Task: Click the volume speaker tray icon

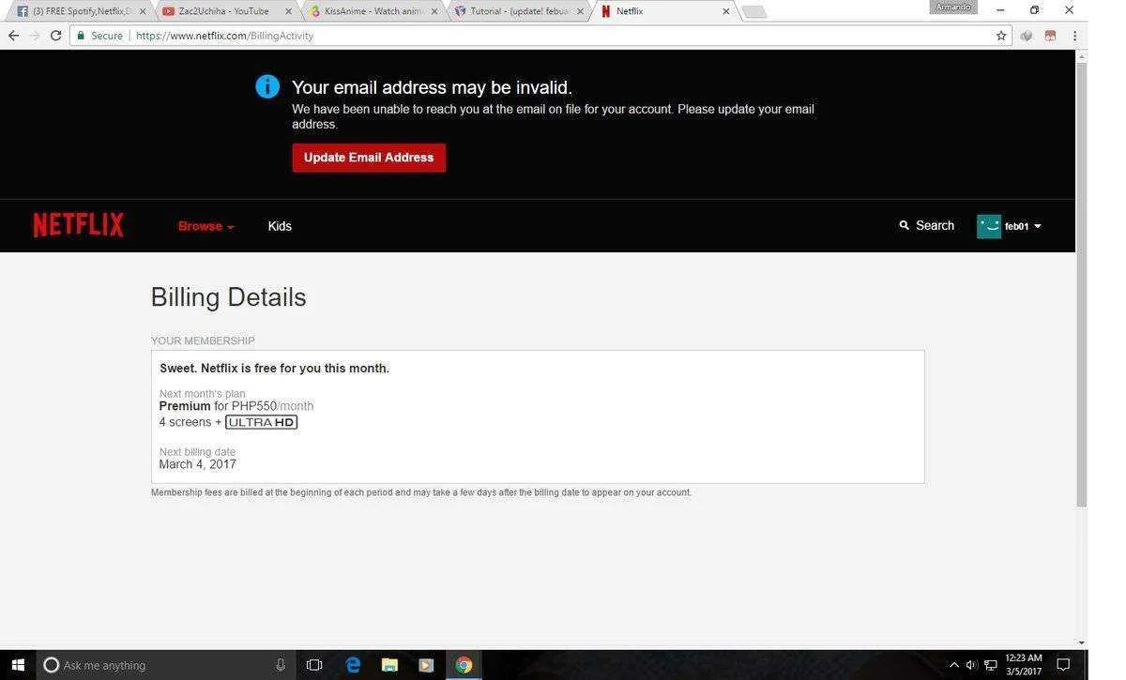Action: coord(971,665)
